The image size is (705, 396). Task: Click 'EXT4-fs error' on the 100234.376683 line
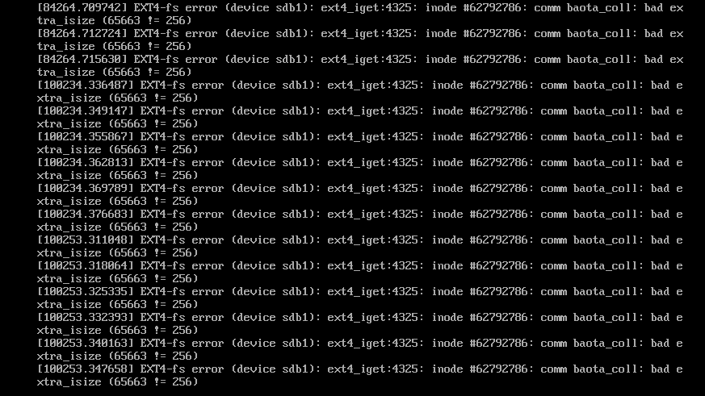pos(182,215)
